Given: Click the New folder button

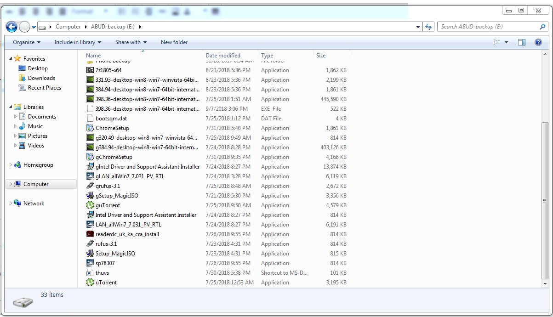Looking at the screenshot, I should tap(174, 42).
